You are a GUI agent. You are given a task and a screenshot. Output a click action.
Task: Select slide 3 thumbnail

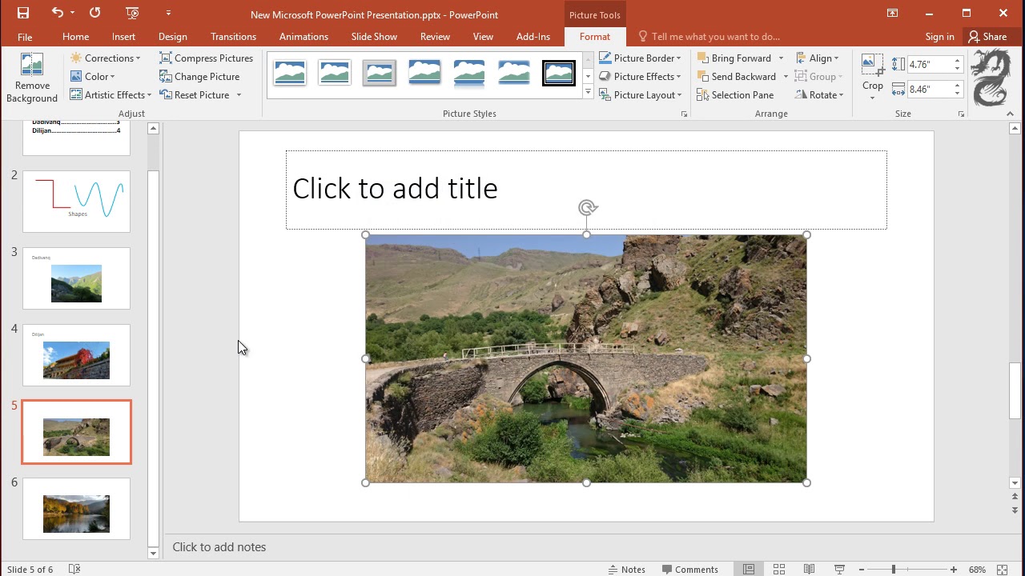(76, 278)
